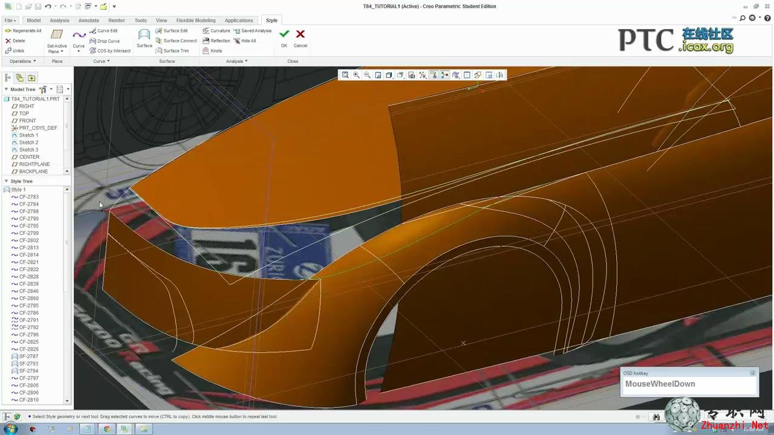Open the File menu dropdown

click(x=10, y=20)
